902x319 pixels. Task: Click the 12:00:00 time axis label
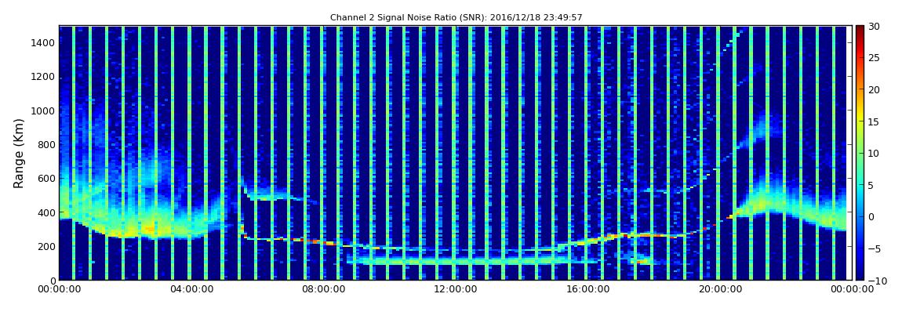pyautogui.click(x=454, y=290)
